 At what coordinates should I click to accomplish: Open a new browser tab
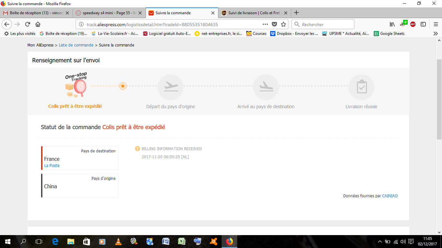296,13
